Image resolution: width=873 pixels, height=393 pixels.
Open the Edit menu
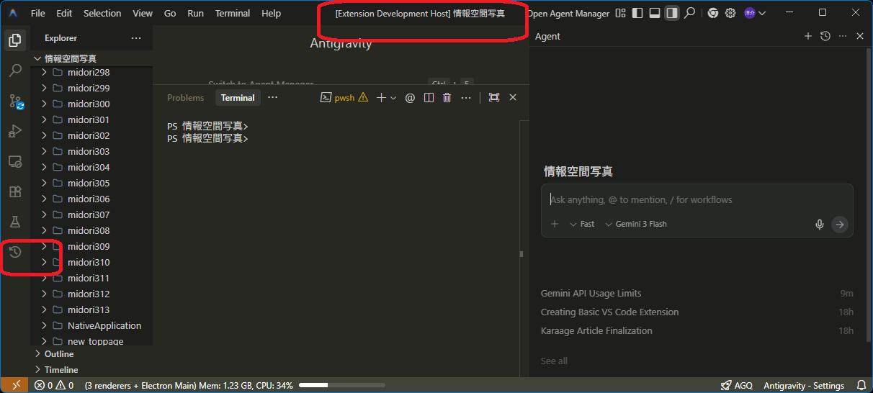[64, 13]
